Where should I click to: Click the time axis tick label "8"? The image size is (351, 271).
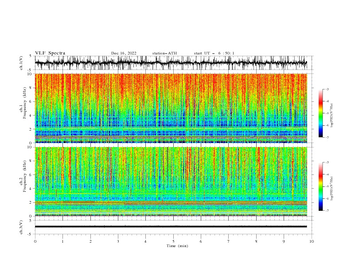point(256,241)
